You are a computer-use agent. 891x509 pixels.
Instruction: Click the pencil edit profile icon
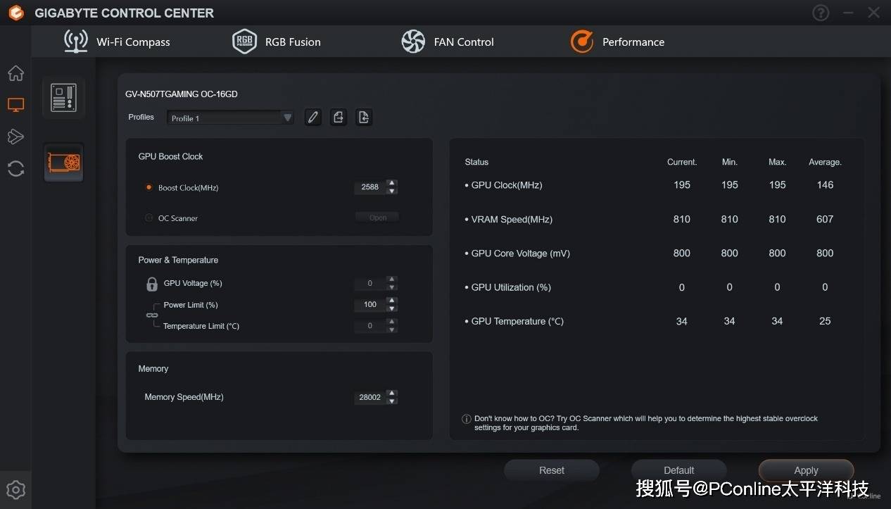click(x=313, y=118)
